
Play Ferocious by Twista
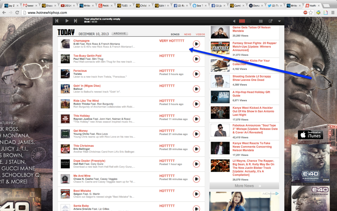[x=196, y=74]
